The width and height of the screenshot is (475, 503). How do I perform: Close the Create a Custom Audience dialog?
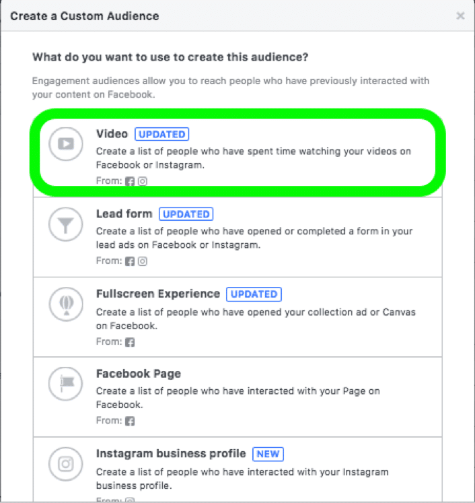pyautogui.click(x=460, y=15)
